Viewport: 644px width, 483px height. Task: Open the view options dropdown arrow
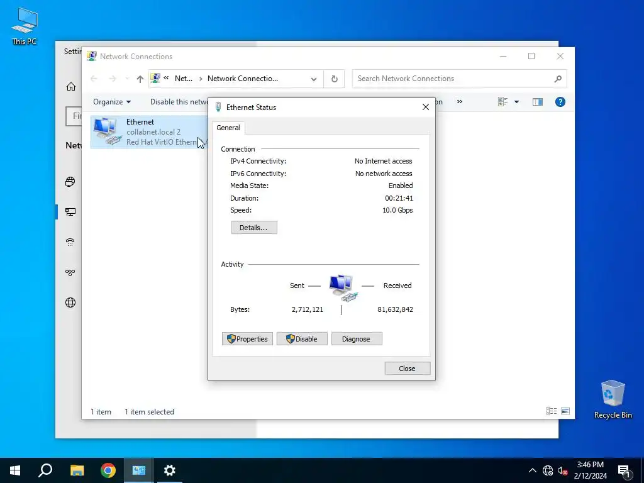pos(517,102)
